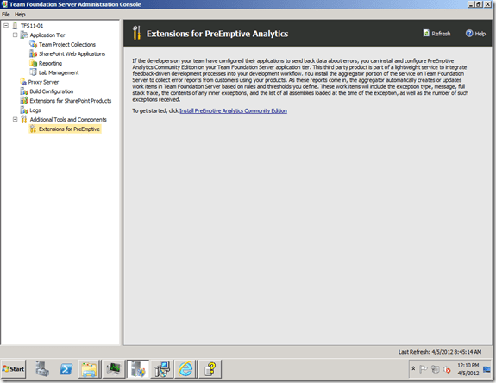Click the Action Center flag icon
496x383 pixels.
click(x=424, y=369)
